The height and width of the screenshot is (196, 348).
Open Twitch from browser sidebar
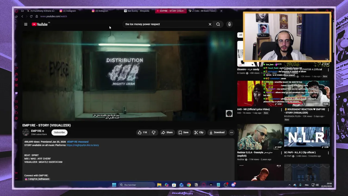16,93
